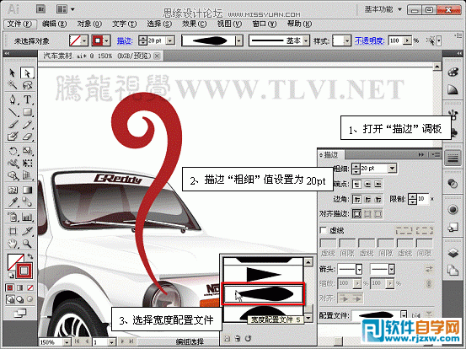The width and height of the screenshot is (466, 349).
Task: Select the Eraser tool
Action: point(27,137)
